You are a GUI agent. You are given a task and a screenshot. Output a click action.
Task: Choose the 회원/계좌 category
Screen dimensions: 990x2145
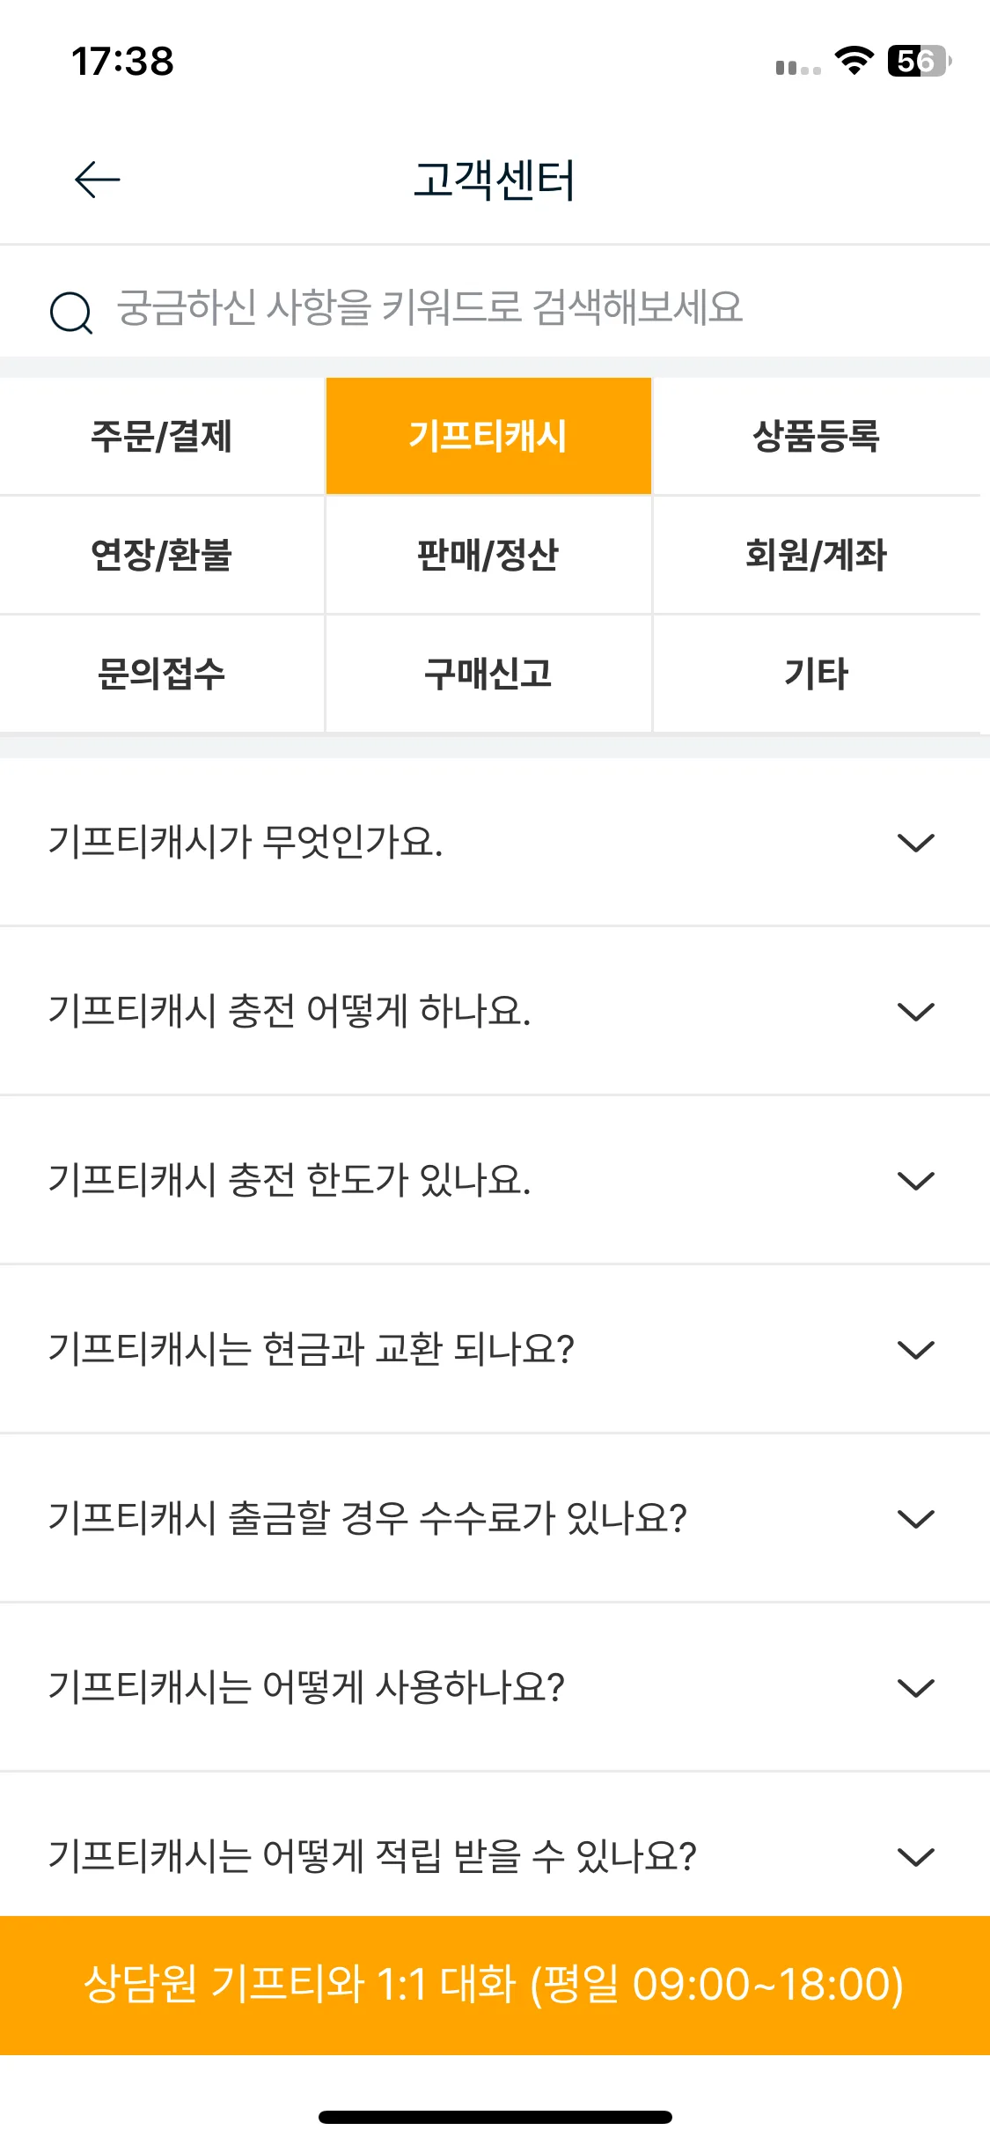817,555
